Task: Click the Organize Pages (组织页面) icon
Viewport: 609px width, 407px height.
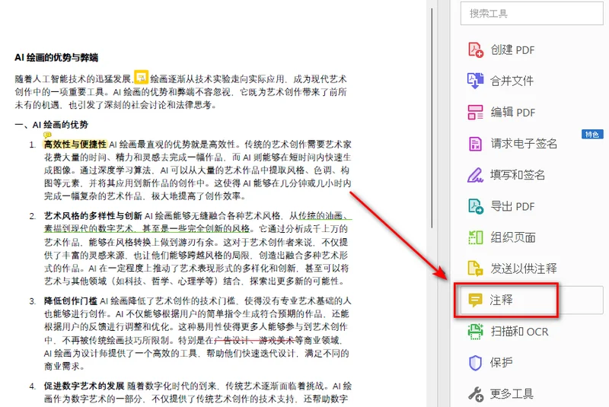Action: (475, 237)
